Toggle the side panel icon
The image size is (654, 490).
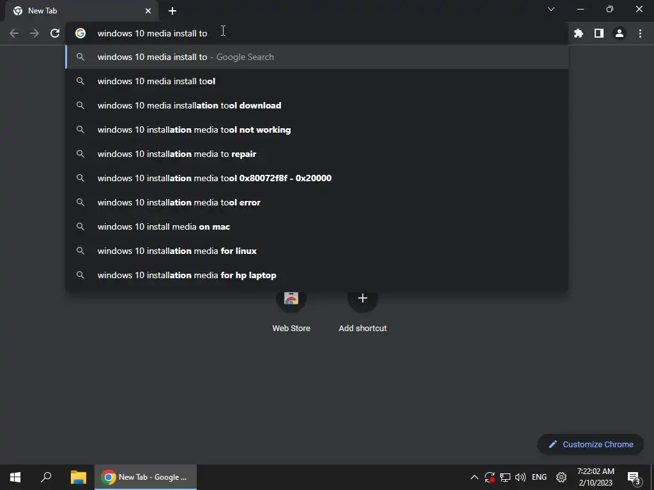click(x=599, y=33)
